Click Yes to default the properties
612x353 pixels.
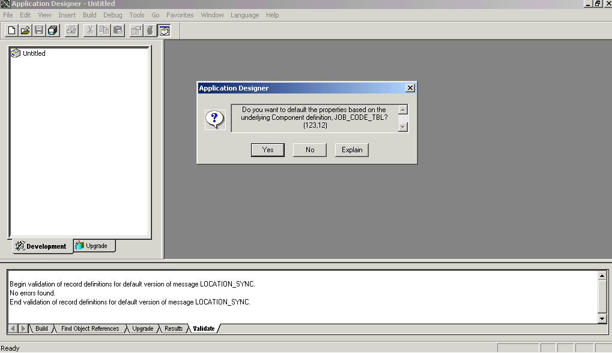pos(267,150)
